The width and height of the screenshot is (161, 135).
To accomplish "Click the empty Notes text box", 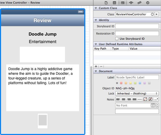I will point(137,111).
